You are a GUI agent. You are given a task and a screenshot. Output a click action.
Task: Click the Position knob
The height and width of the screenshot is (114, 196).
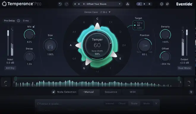click(x=145, y=45)
